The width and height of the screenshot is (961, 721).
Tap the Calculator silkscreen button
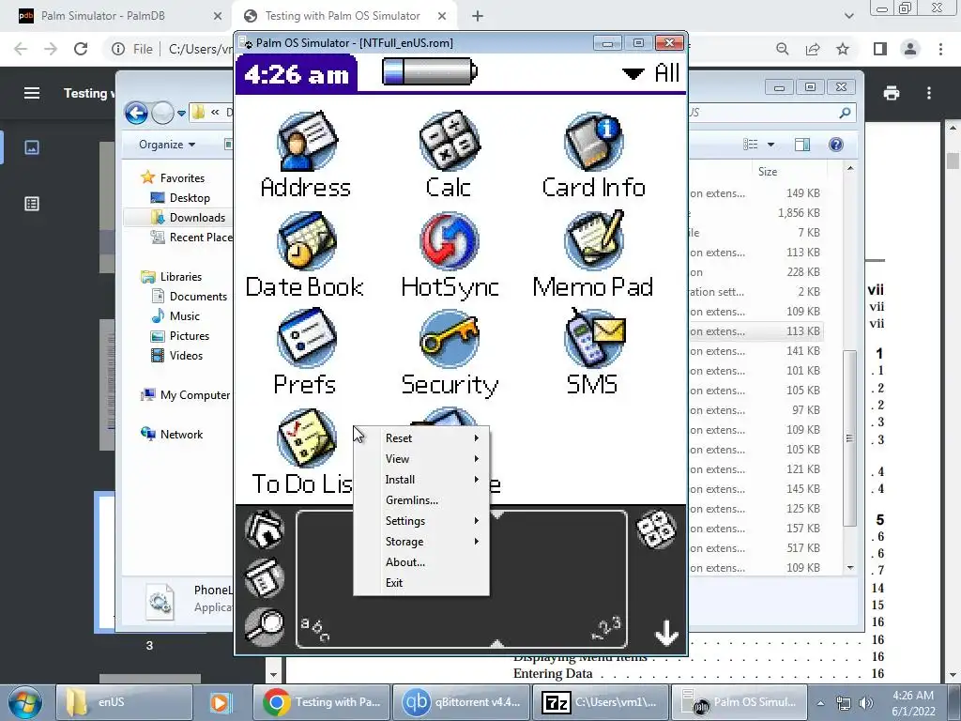[656, 529]
